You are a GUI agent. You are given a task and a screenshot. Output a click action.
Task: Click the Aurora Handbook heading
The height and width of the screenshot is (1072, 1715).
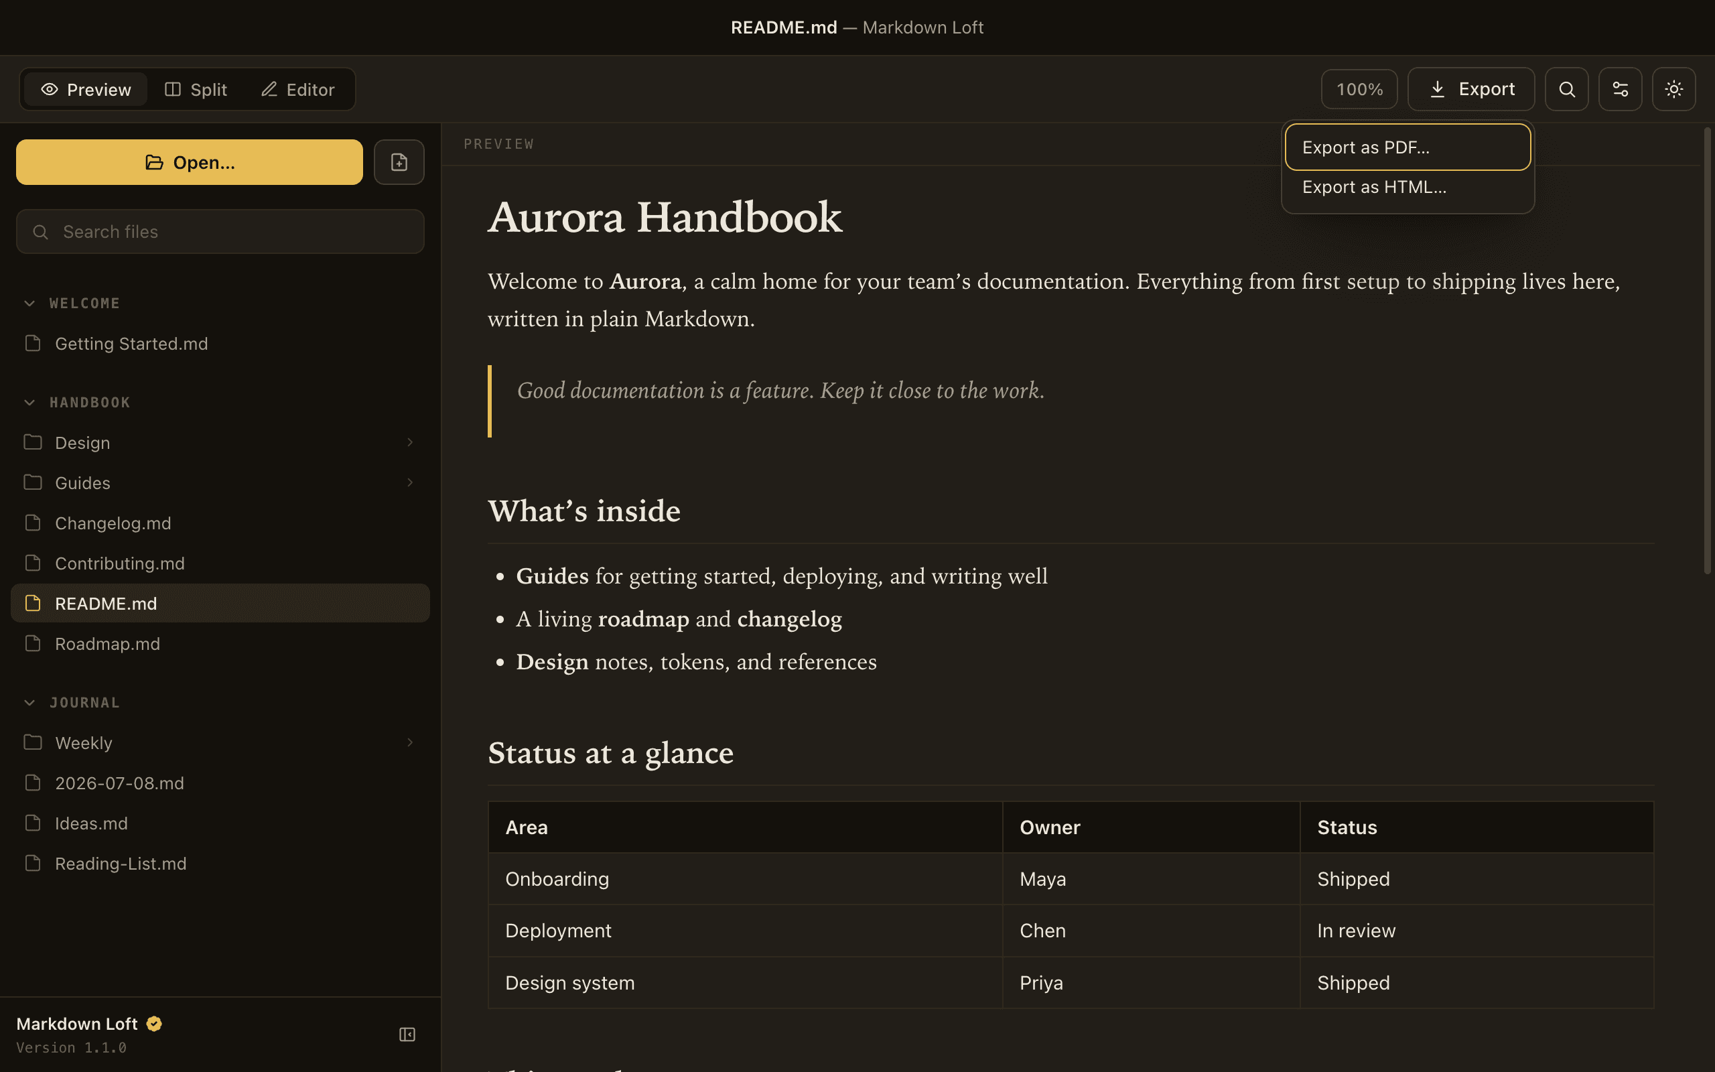click(665, 217)
